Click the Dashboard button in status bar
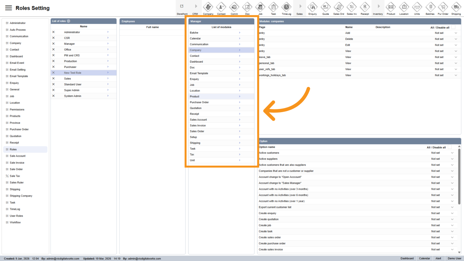 (x=407, y=259)
